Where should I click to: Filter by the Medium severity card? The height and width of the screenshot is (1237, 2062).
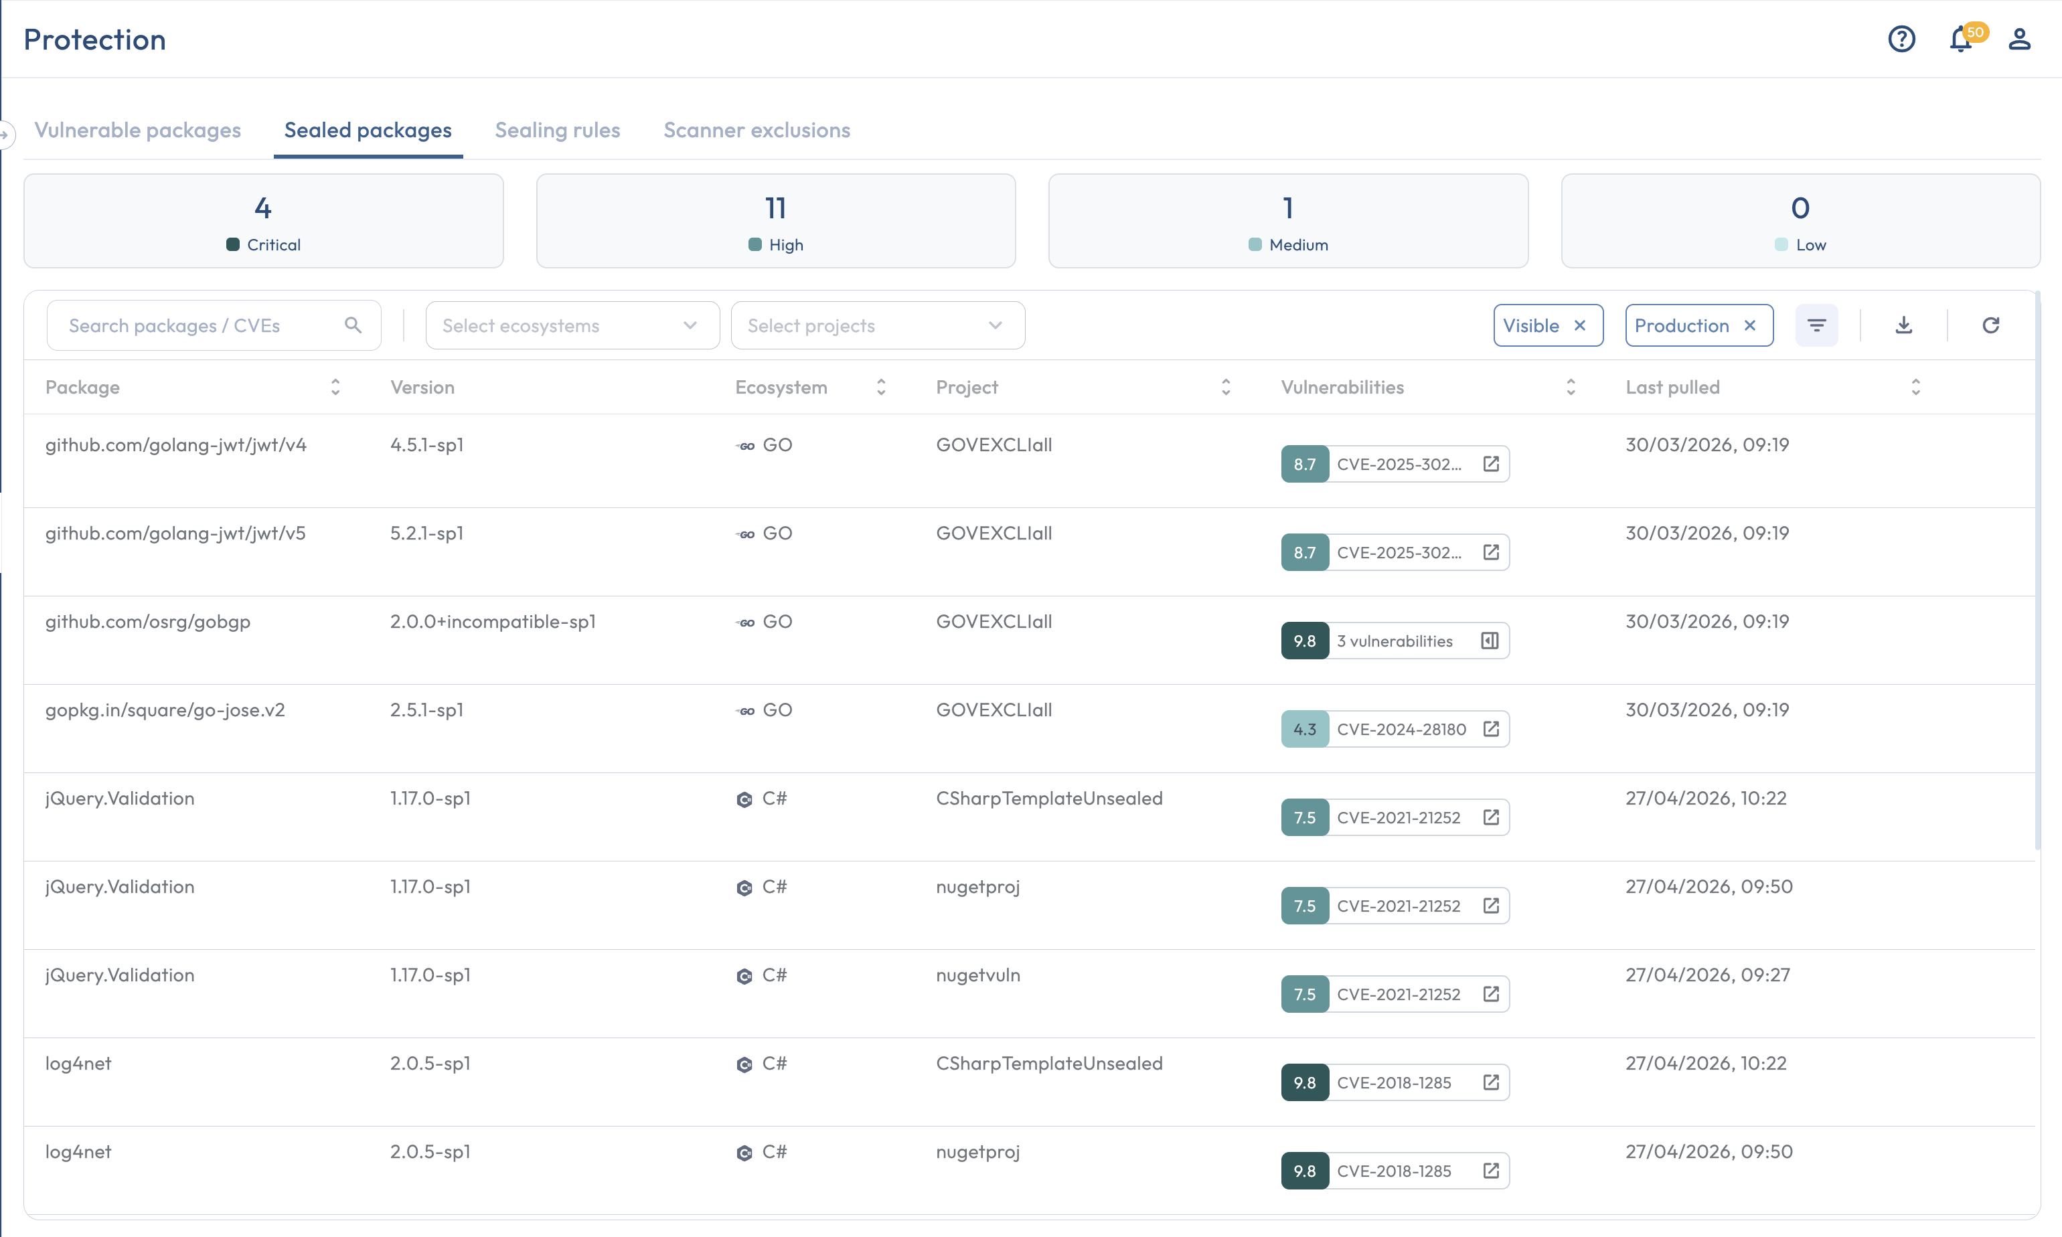point(1289,221)
